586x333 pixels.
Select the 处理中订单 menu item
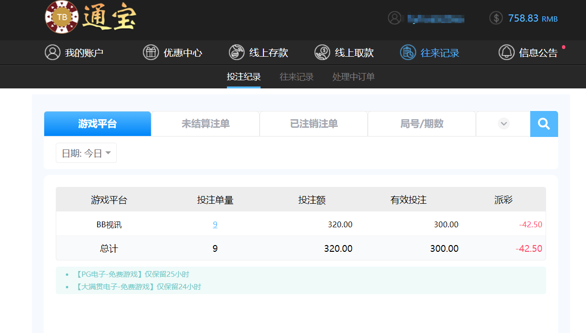353,77
